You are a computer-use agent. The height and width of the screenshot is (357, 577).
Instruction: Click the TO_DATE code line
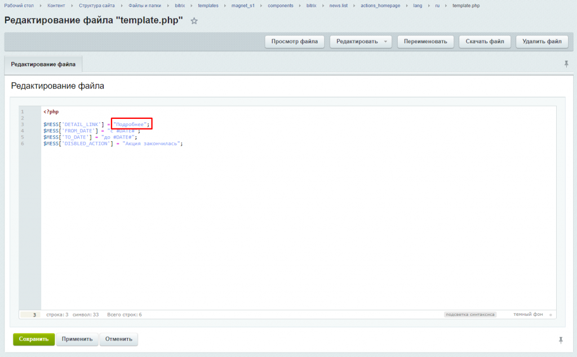(x=90, y=137)
